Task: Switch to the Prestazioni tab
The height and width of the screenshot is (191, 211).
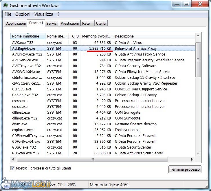Action: click(x=69, y=24)
